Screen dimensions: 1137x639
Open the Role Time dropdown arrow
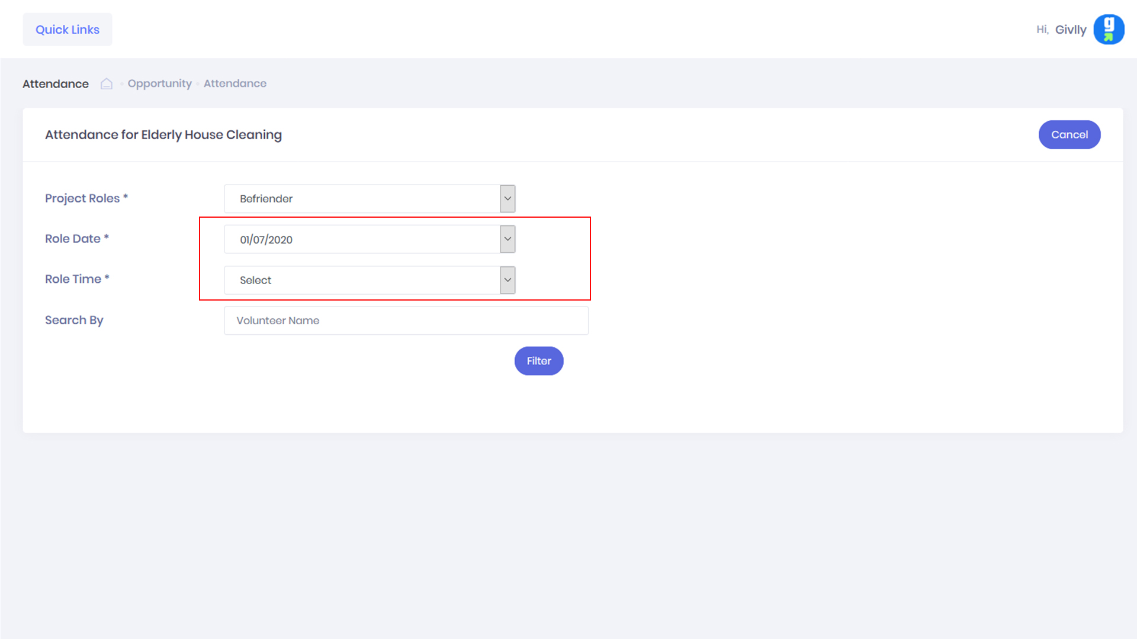coord(508,280)
